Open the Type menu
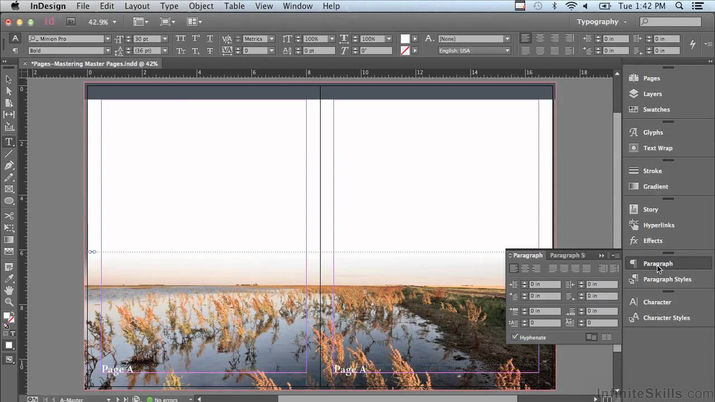The height and width of the screenshot is (402, 715). pyautogui.click(x=169, y=6)
